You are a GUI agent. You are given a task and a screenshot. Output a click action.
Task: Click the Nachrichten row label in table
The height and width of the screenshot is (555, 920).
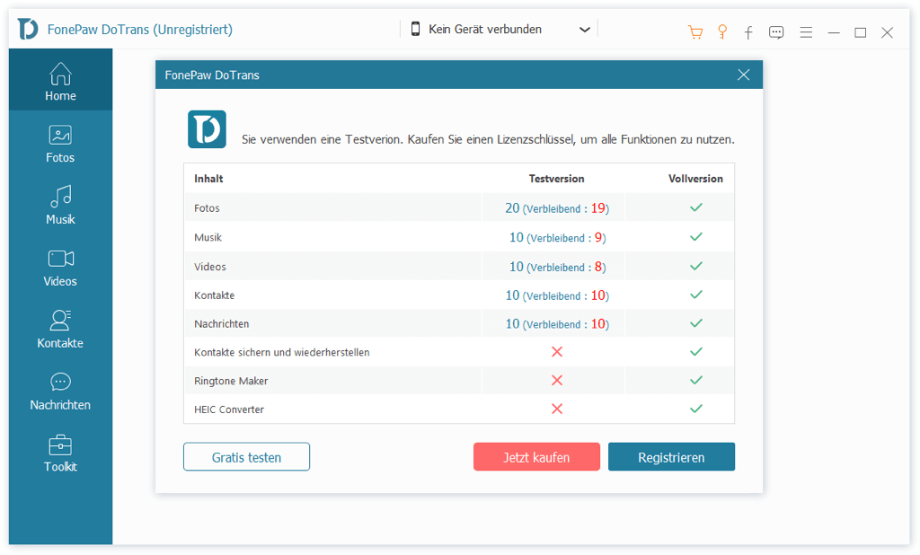221,324
